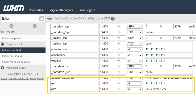
Task: Edit TTL 14400 of ns1 row
Action: click(107, 83)
